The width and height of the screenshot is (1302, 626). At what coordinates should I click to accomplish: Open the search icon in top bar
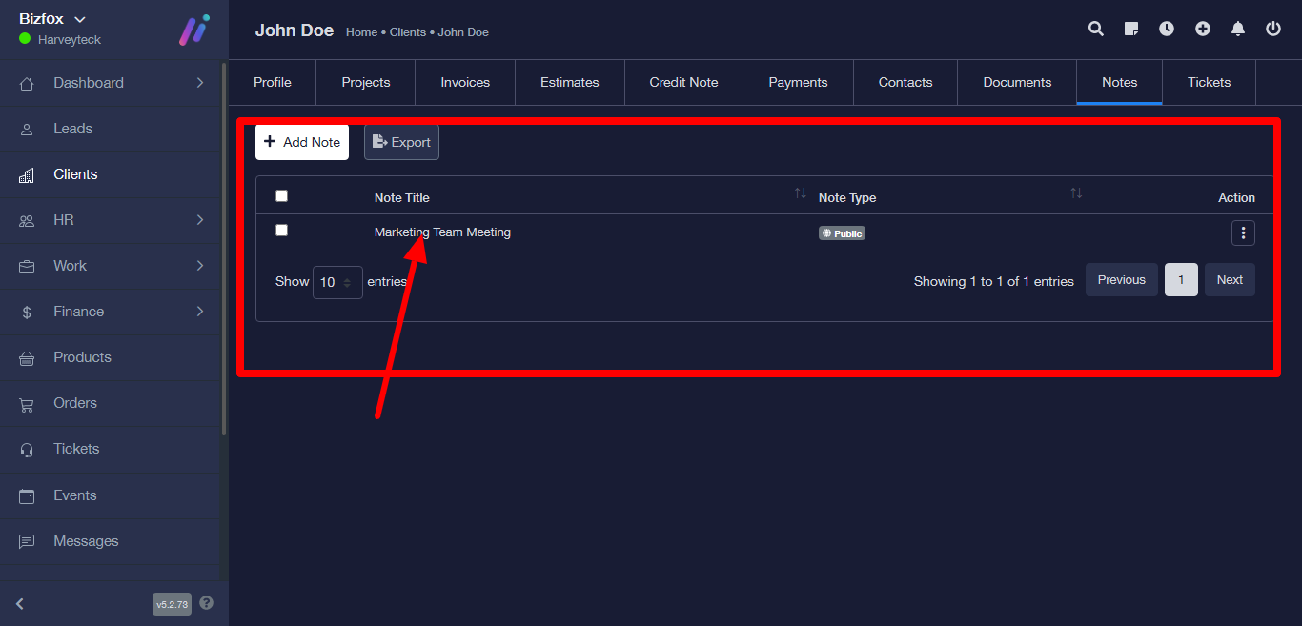pos(1096,30)
